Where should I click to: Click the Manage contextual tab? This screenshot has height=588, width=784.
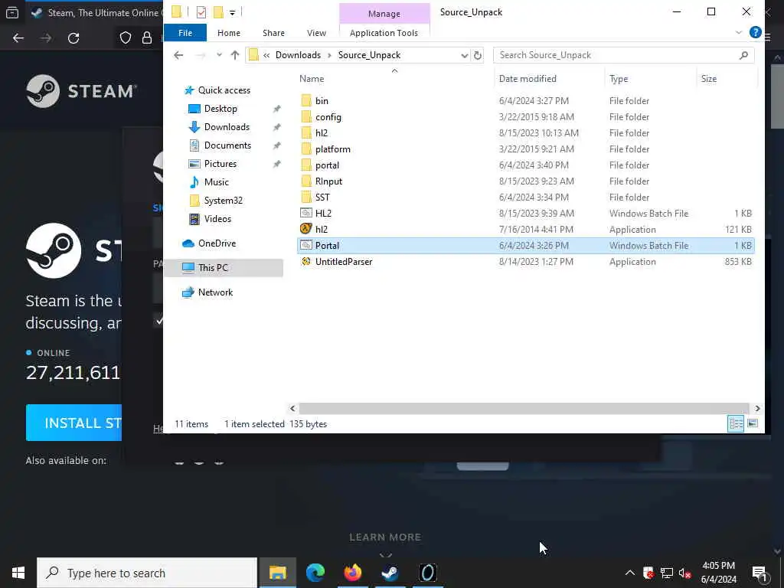[x=384, y=14]
